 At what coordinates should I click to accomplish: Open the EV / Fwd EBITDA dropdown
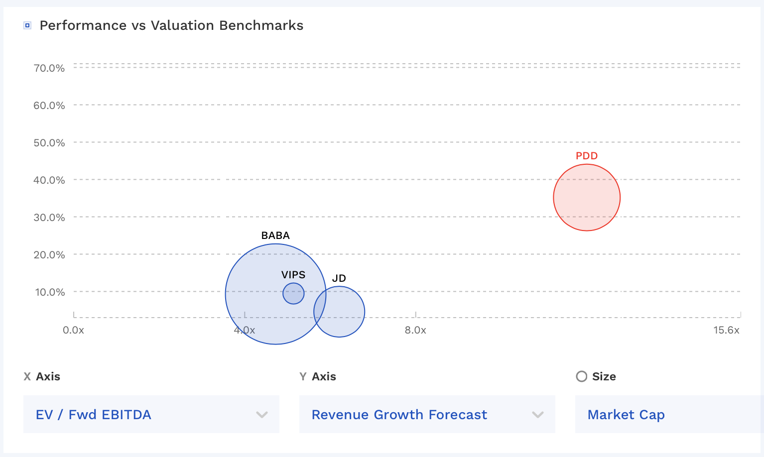pyautogui.click(x=151, y=414)
